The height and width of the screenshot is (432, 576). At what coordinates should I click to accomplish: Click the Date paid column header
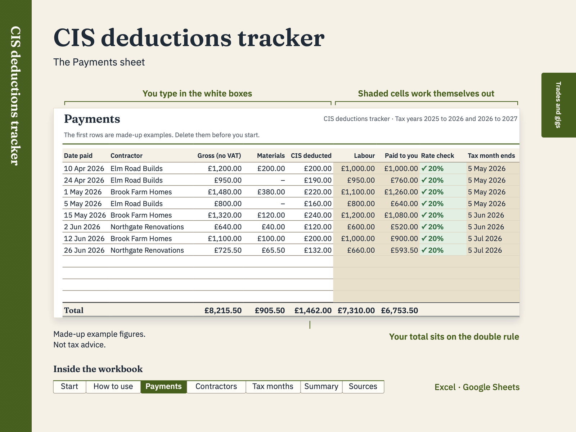point(78,156)
